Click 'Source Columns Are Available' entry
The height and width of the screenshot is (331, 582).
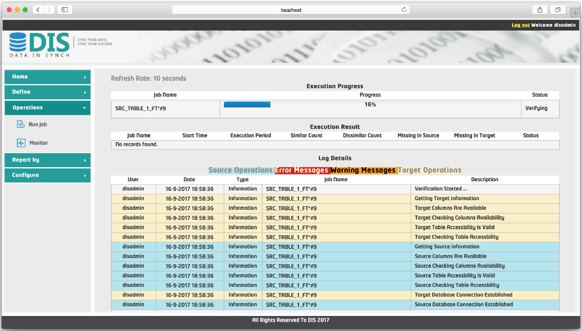[450, 256]
